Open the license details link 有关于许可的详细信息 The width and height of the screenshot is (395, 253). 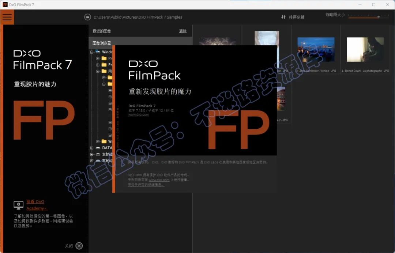146,185
